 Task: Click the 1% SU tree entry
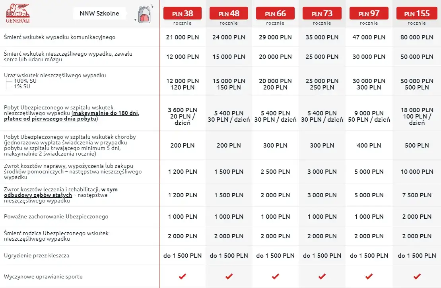(22, 87)
